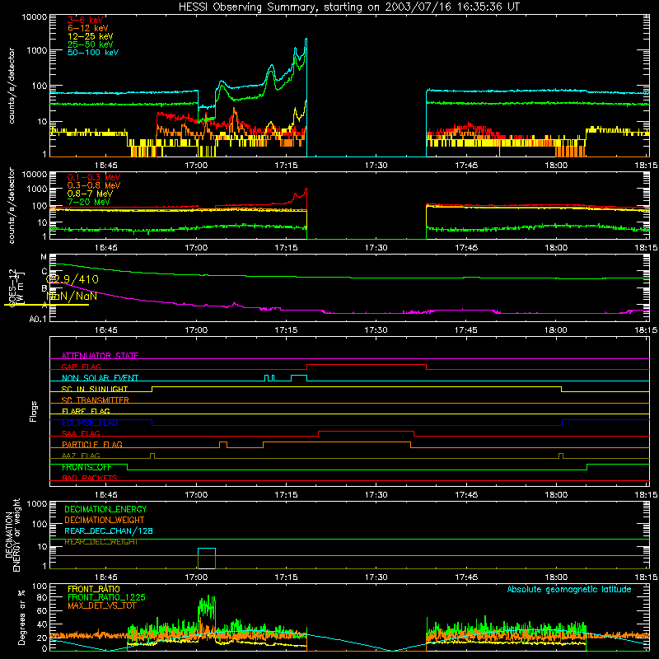
Task: Click the FLARE_FLAG label
Action: click(86, 411)
